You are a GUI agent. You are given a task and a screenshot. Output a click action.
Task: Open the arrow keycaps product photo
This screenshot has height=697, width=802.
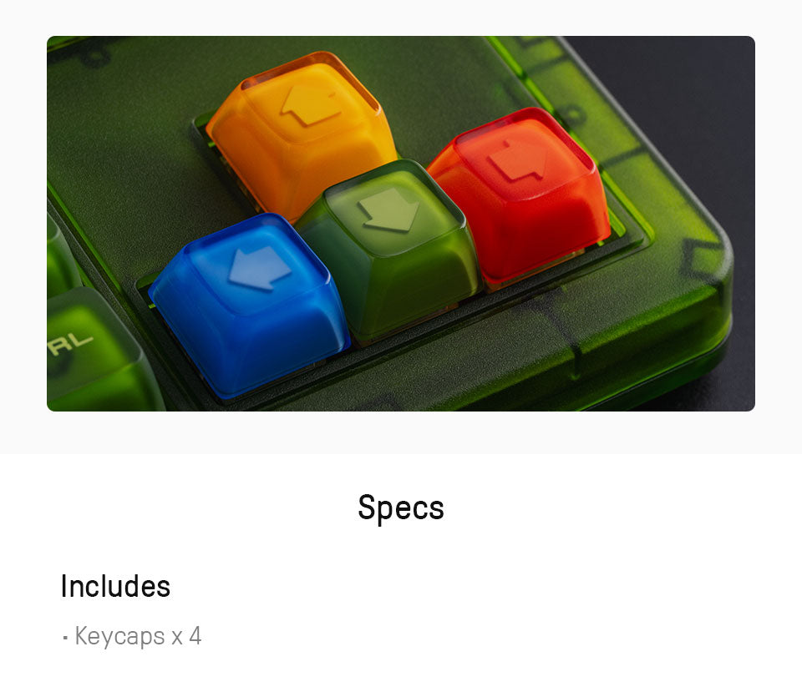[x=401, y=224]
